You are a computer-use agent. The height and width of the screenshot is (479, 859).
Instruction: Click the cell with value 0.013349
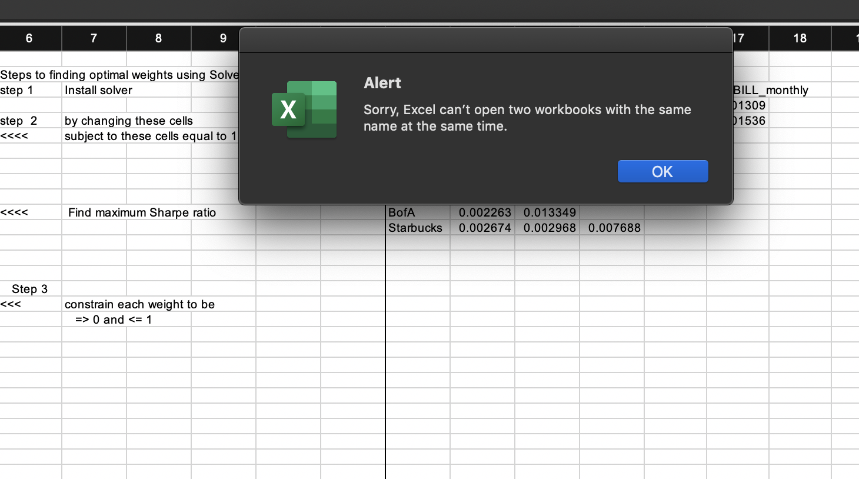[547, 212]
